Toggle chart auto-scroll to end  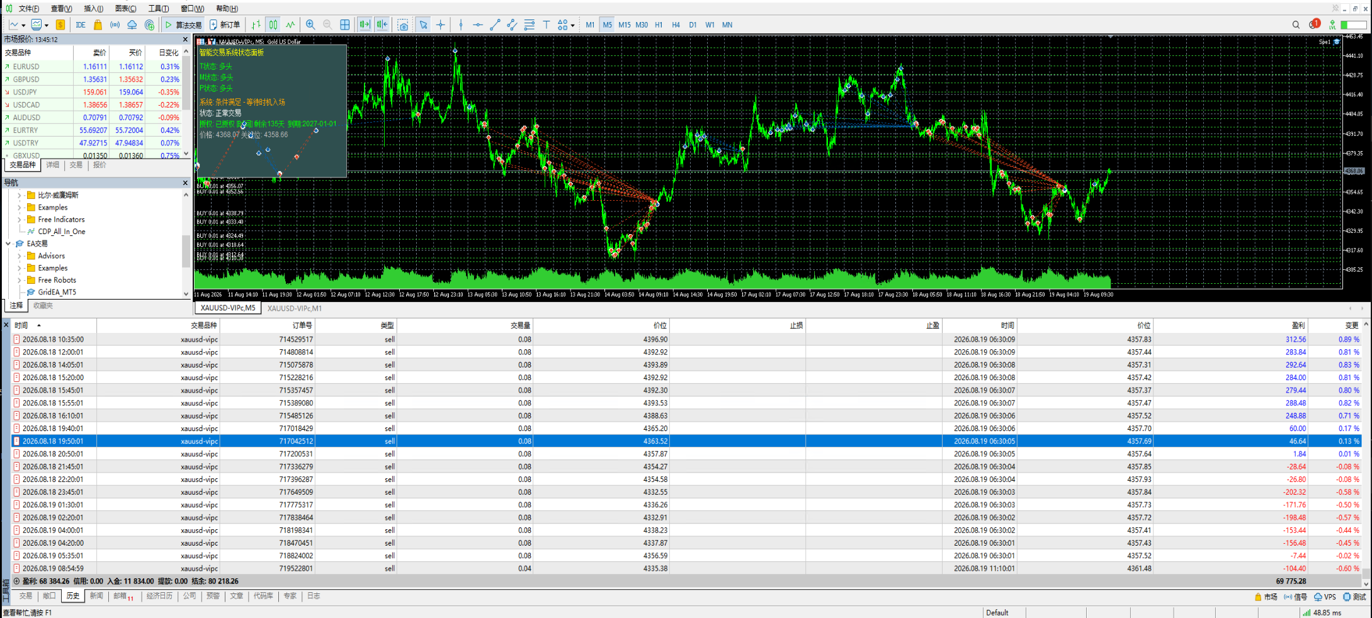coord(365,25)
